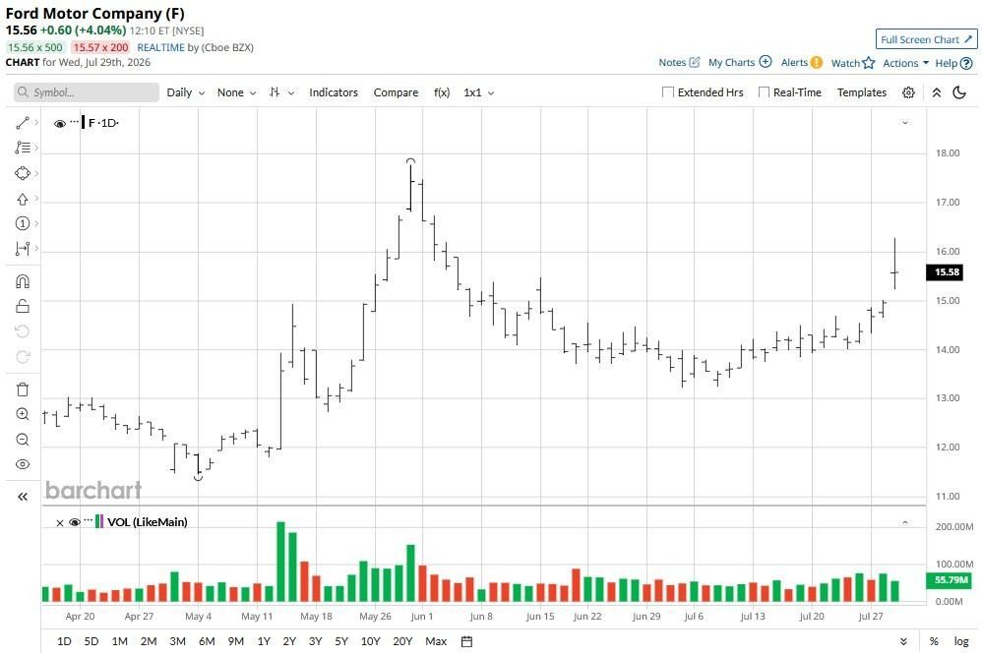Select the trend line drawing tool
This screenshot has width=982, height=657.
tap(23, 123)
